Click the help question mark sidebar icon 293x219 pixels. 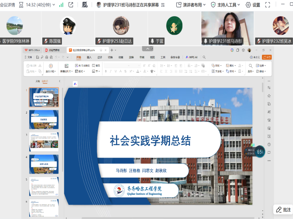pos(269,145)
